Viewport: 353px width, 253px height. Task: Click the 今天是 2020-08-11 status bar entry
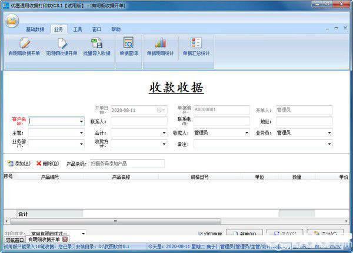pos(182,247)
